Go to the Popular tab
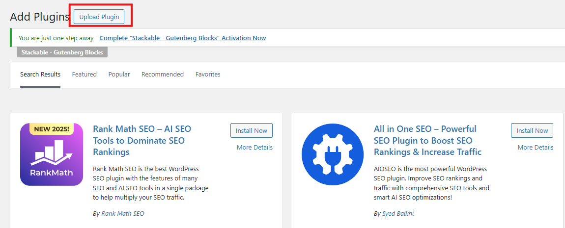 [x=119, y=75]
